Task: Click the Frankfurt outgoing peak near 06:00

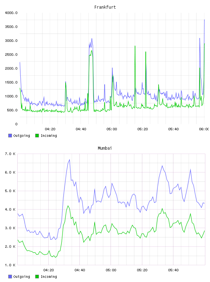Action: click(x=204, y=20)
